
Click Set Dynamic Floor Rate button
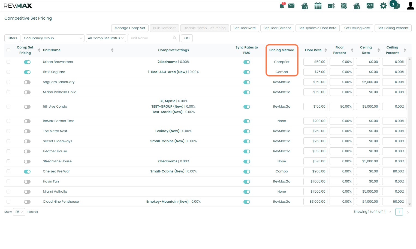(x=318, y=28)
